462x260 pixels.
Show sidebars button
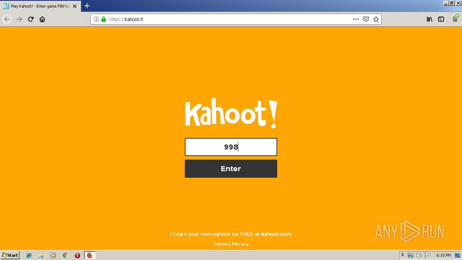point(441,19)
